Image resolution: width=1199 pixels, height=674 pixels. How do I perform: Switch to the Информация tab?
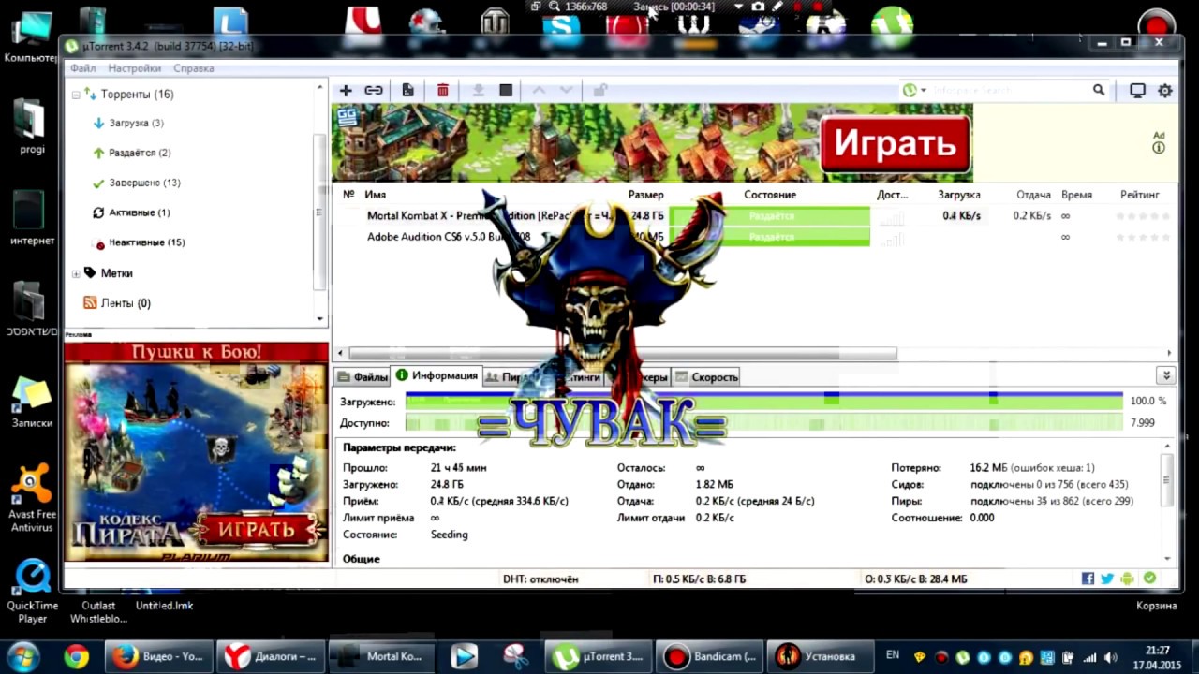[x=437, y=375]
